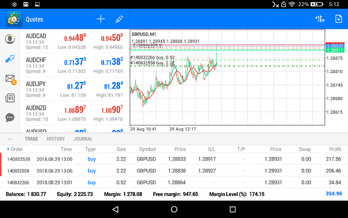Tap Android recent apps button

(233, 209)
